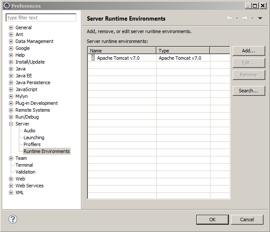Expand the Java Persistence node
Image resolution: width=270 pixels, height=232 pixels.
(11, 82)
